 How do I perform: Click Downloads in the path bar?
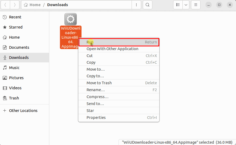click(58, 5)
